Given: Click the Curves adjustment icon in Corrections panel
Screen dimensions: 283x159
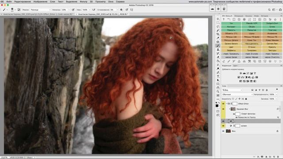Looking at the screenshot, I should pos(248,73).
